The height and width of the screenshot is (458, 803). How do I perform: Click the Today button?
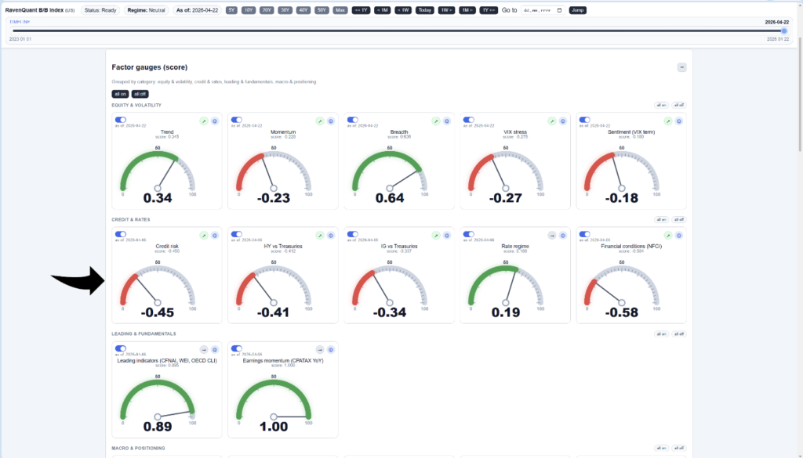pos(424,10)
